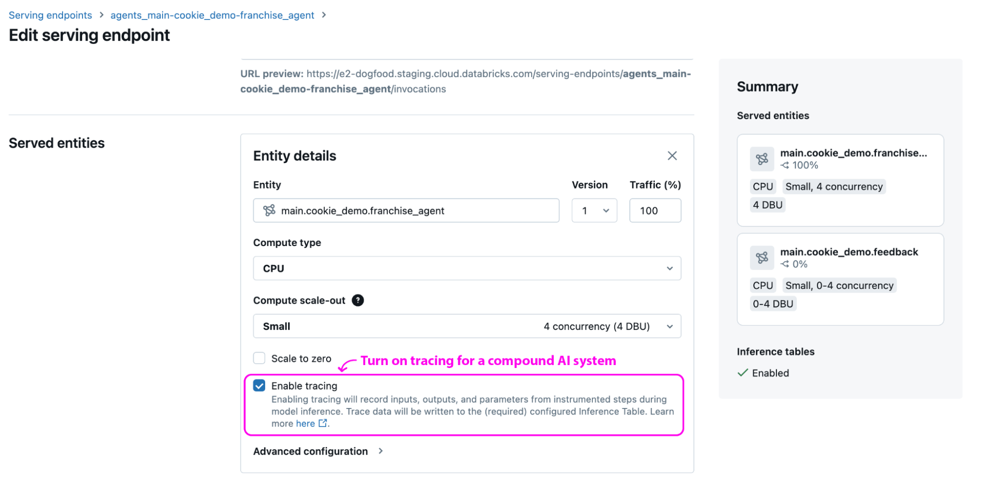Click the franchise agent entity icon in Summary

point(762,159)
